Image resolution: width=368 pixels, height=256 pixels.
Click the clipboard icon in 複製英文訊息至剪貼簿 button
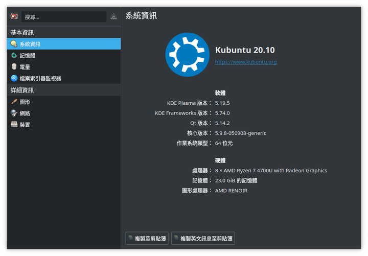tap(176, 238)
